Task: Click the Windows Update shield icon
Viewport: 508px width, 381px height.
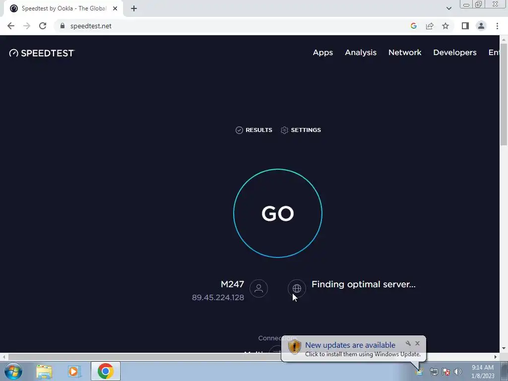Action: [295, 347]
